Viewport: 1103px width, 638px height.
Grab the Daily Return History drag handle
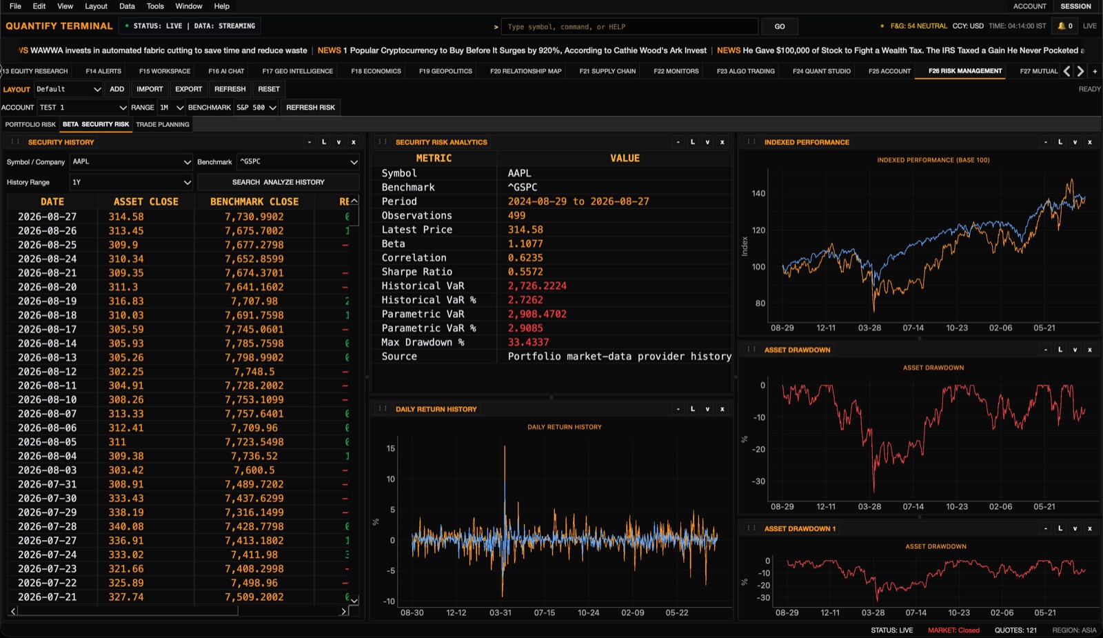(x=382, y=409)
